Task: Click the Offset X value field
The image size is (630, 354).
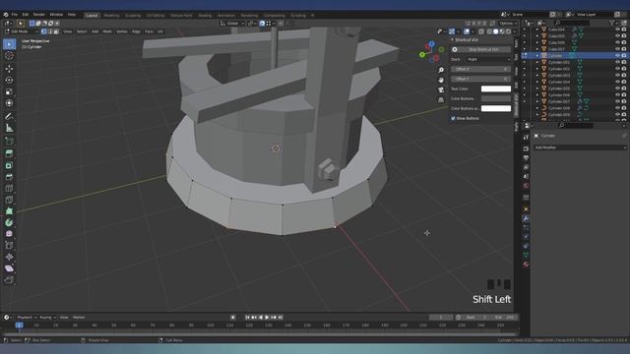Action: click(480, 69)
